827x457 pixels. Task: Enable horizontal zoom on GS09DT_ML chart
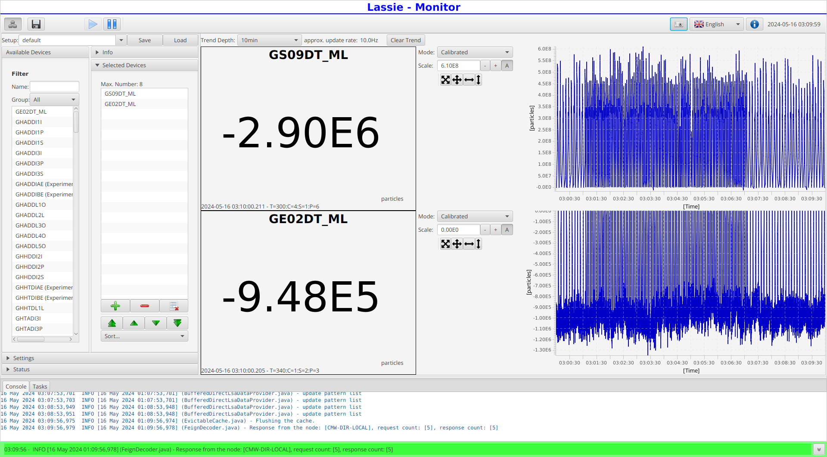469,80
